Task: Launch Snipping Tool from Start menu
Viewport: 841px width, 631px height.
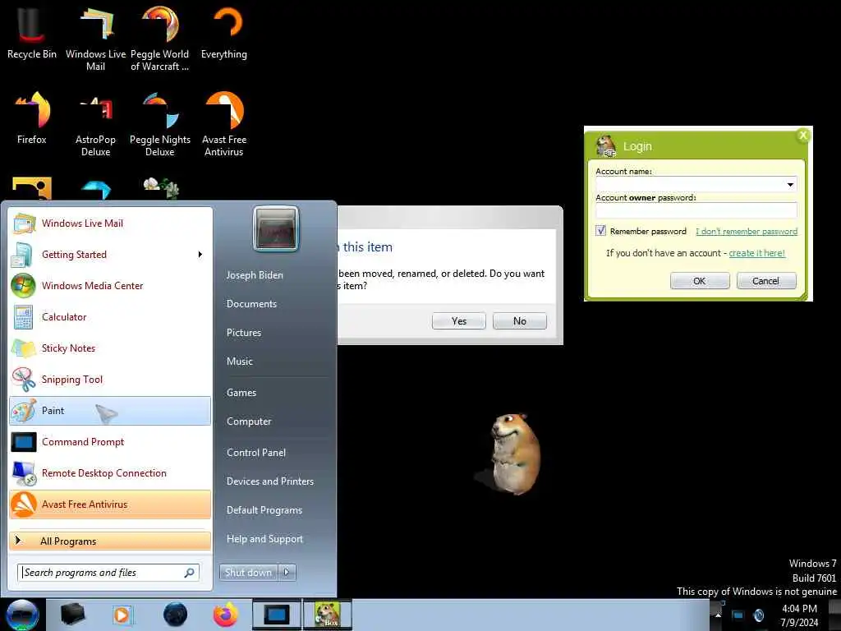Action: [x=110, y=380]
